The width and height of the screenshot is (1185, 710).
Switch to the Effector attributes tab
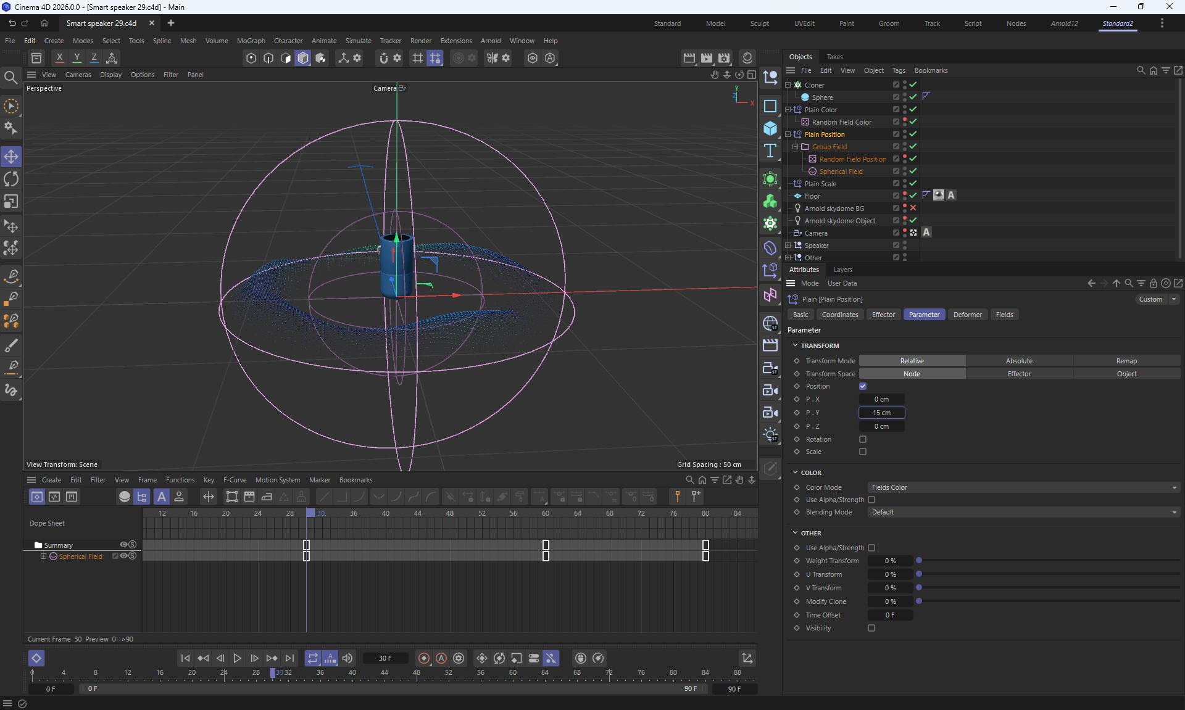point(883,315)
